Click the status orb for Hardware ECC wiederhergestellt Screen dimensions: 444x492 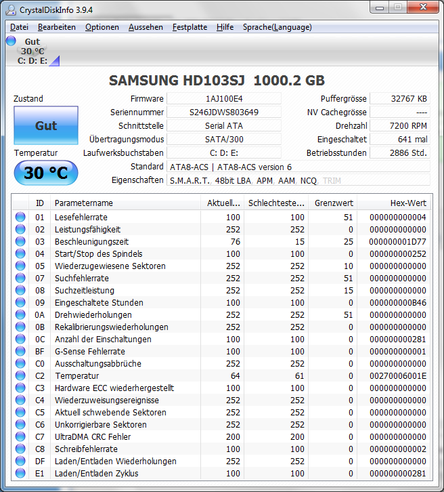click(x=20, y=388)
